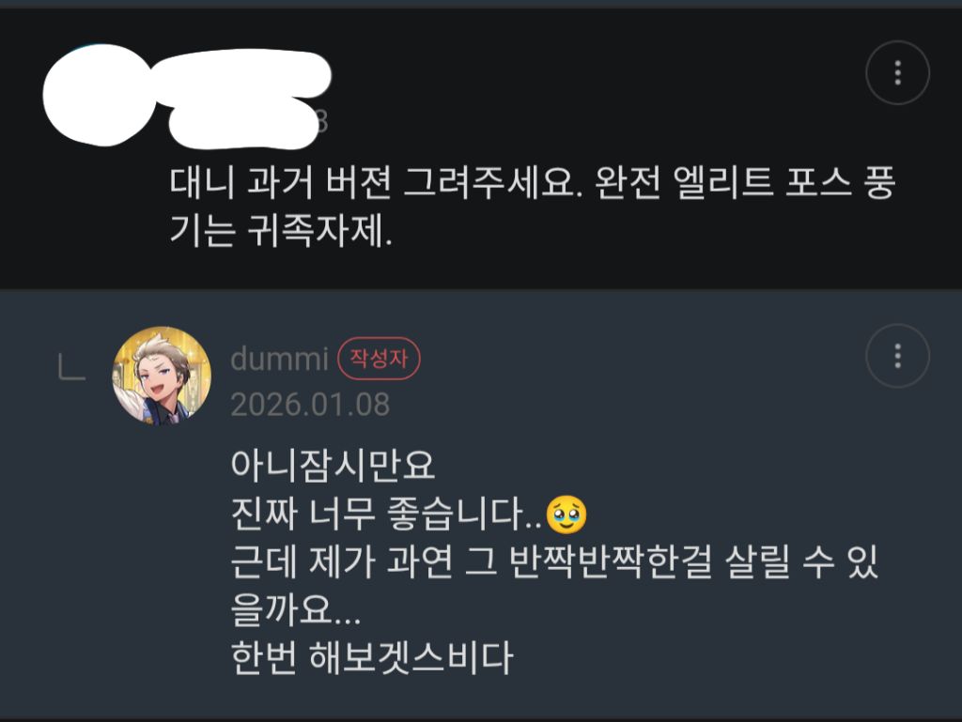
Task: Select the crying-smile emoji in reply
Action: [x=566, y=515]
